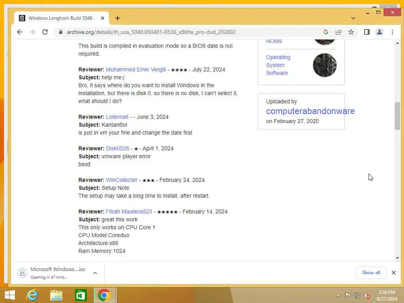This screenshot has height=303, width=404.
Task: Open reviewer Loliemad's profile
Action: click(117, 117)
